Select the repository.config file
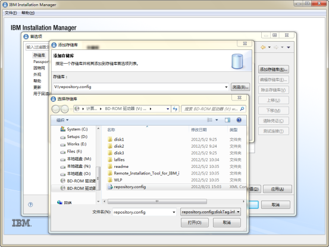This screenshot has width=329, height=247. tap(127, 187)
